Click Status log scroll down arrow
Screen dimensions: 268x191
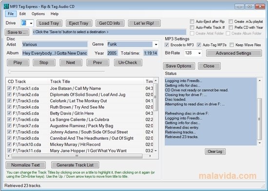coord(260,143)
